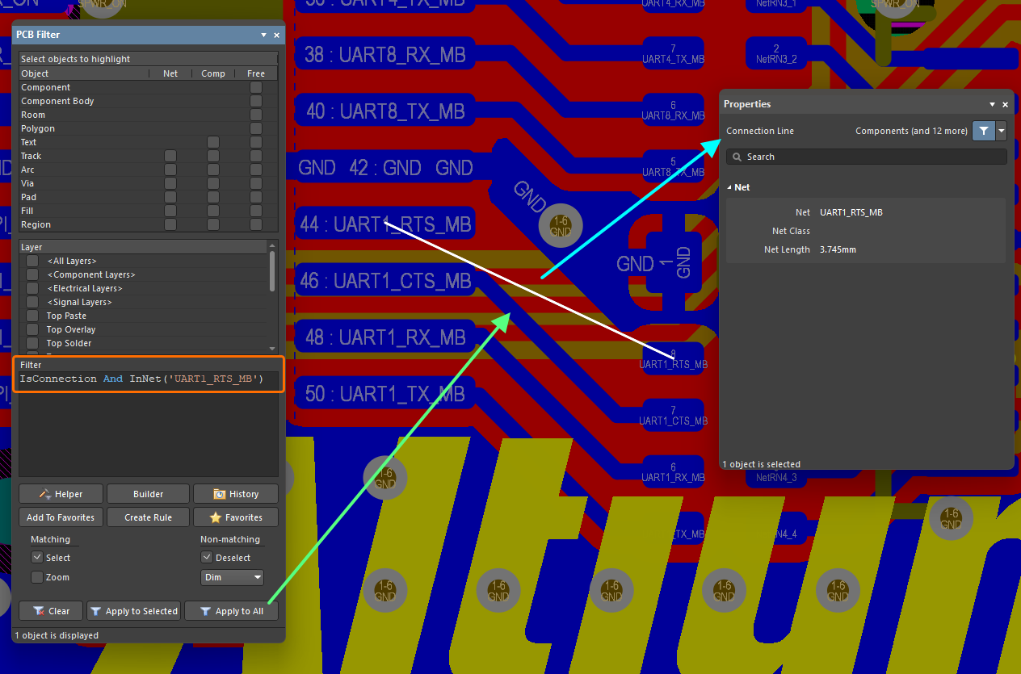Viewport: 1021px width, 674px height.
Task: Add current filter to Favorites
Action: click(x=61, y=517)
